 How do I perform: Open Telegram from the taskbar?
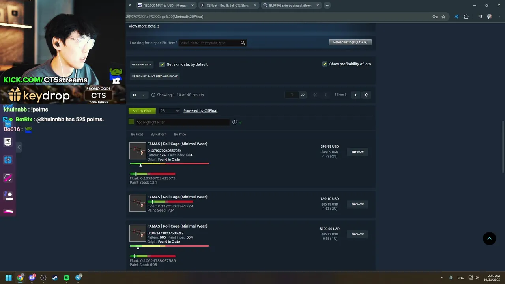pos(79,278)
